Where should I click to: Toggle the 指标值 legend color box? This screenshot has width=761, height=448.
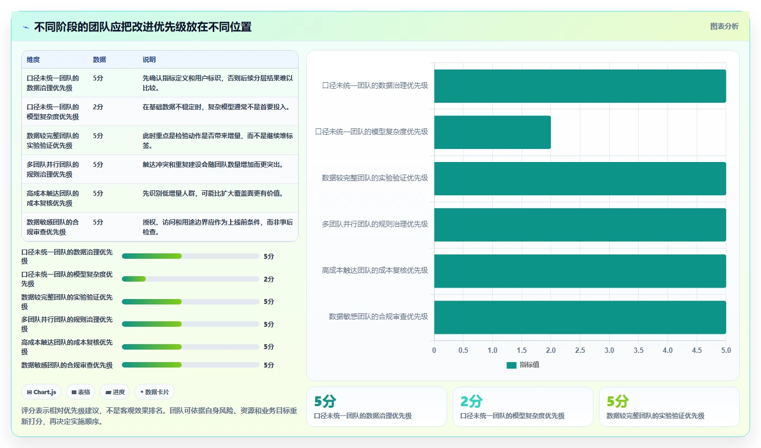[511, 365]
